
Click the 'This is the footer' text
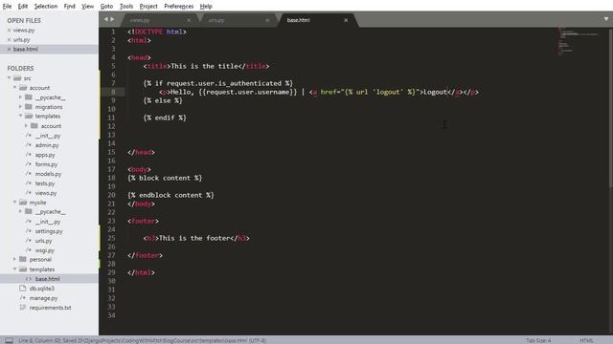tap(194, 238)
